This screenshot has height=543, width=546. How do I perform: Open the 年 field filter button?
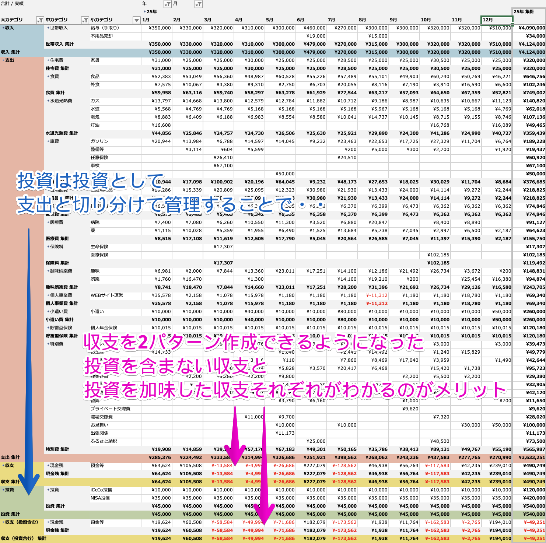pyautogui.click(x=168, y=4)
